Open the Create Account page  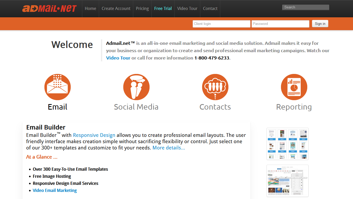[116, 9]
